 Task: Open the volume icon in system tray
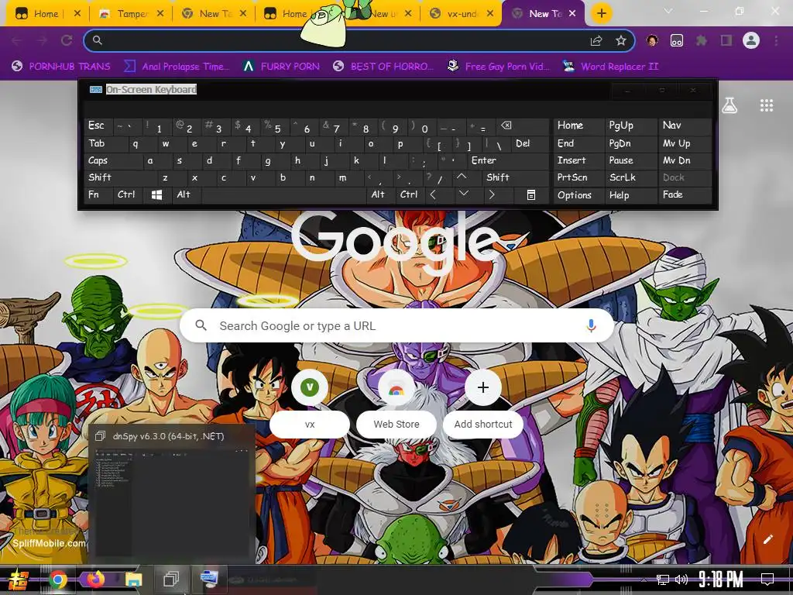tap(681, 580)
